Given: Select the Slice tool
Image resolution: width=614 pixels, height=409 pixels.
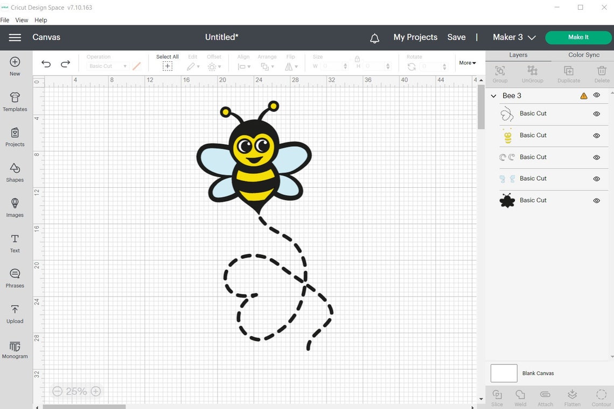Looking at the screenshot, I should 497,397.
